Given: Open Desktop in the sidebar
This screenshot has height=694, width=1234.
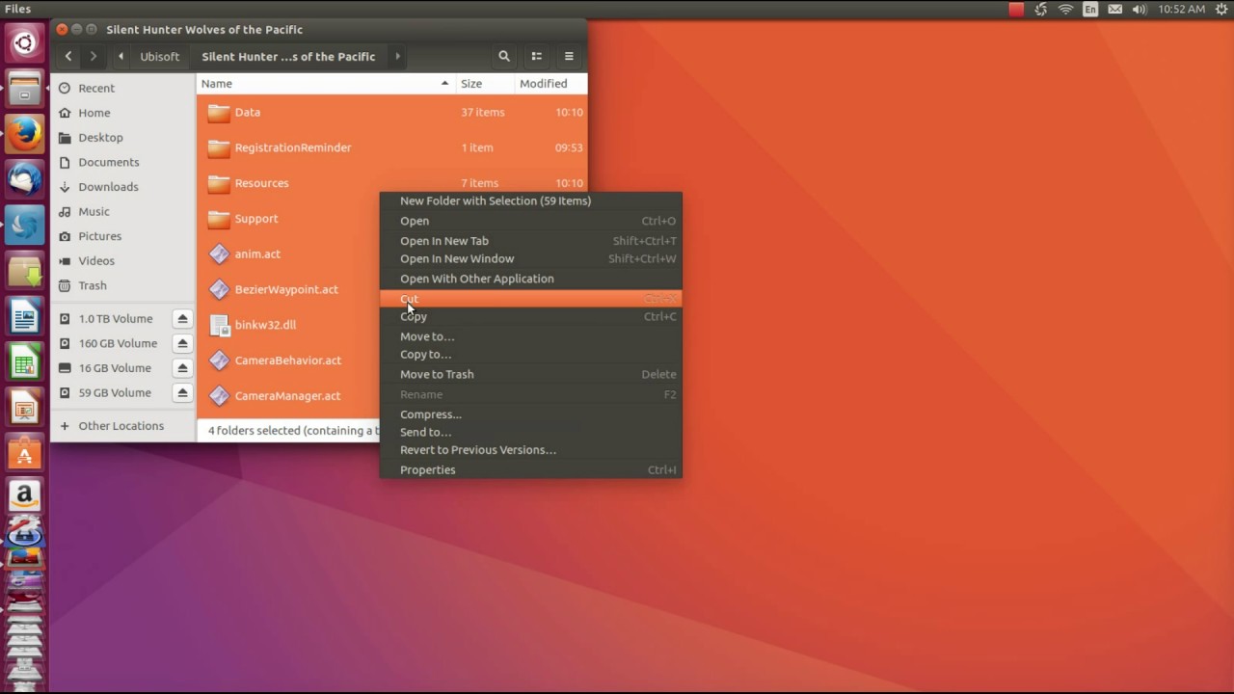Looking at the screenshot, I should (123, 138).
